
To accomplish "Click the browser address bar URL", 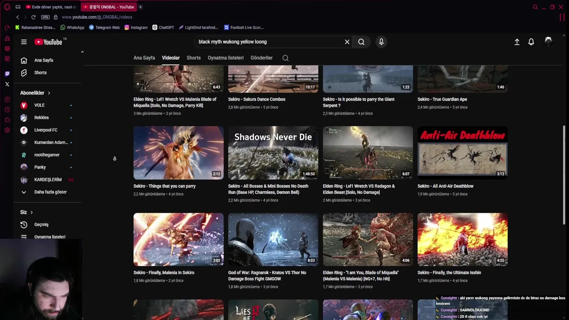I will click(97, 17).
